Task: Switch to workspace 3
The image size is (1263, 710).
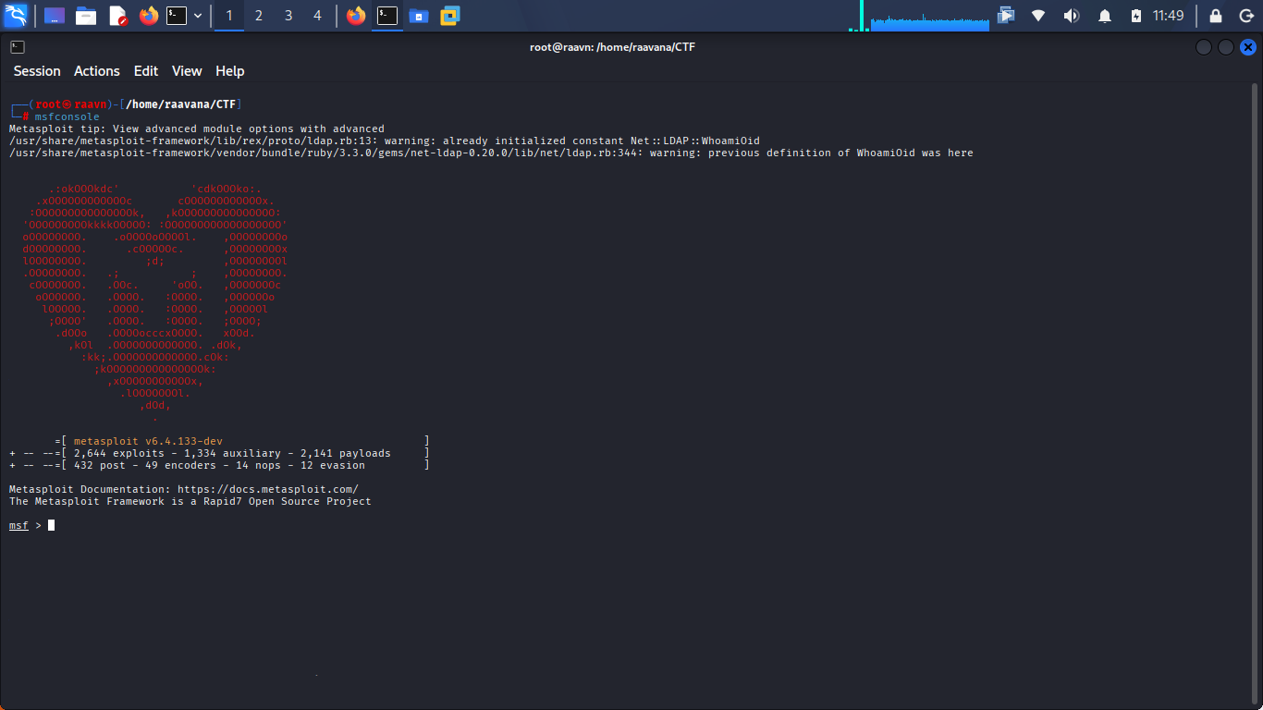Action: click(x=288, y=16)
